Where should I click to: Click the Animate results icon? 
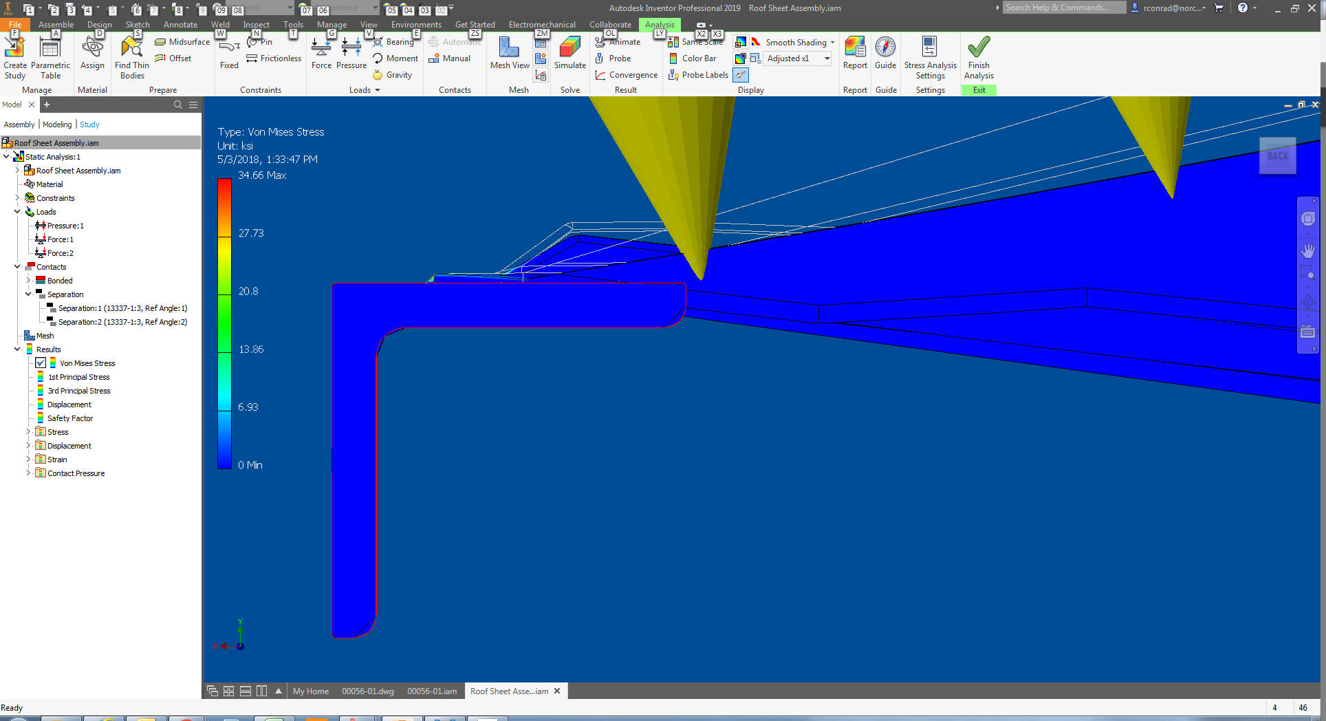[x=599, y=41]
